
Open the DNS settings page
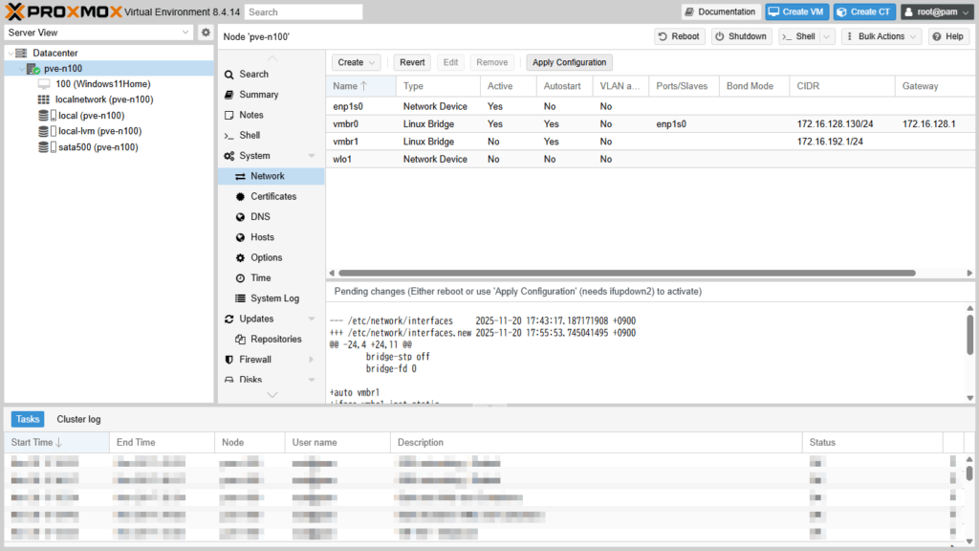click(x=260, y=217)
